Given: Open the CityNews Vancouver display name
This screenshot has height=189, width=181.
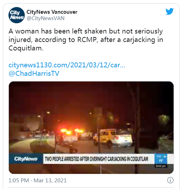Looking at the screenshot, I should pyautogui.click(x=52, y=12).
